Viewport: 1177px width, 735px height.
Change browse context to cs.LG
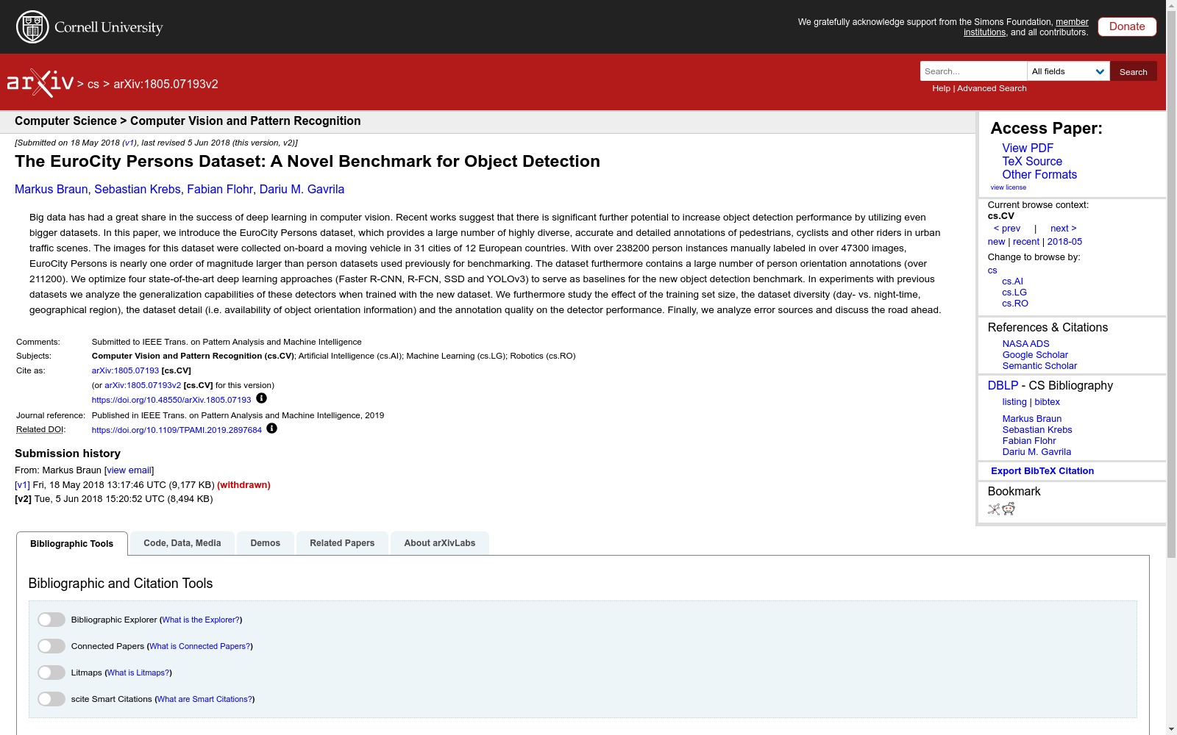click(x=1014, y=293)
